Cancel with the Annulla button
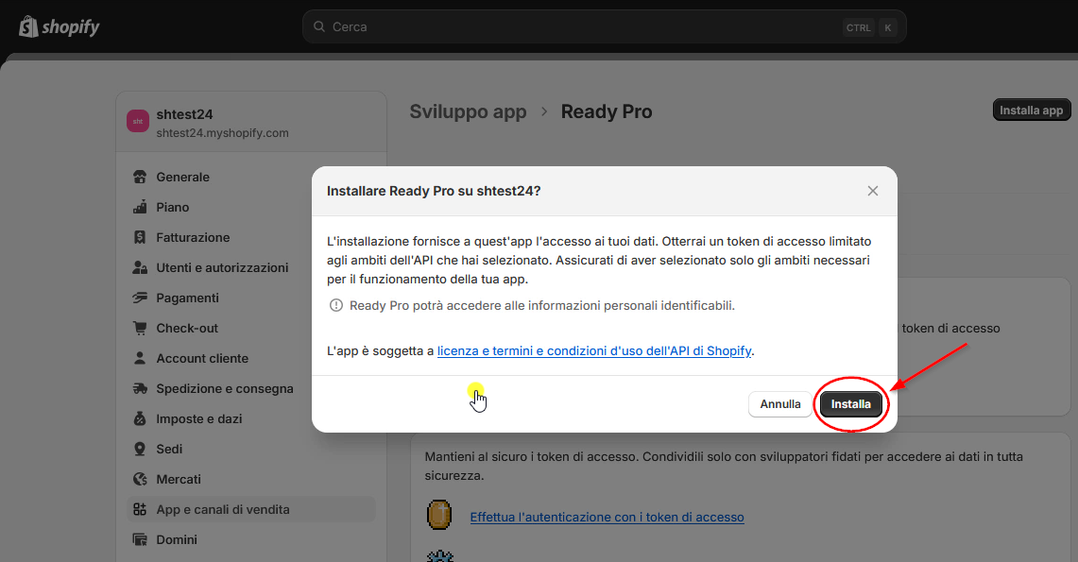 click(x=780, y=404)
